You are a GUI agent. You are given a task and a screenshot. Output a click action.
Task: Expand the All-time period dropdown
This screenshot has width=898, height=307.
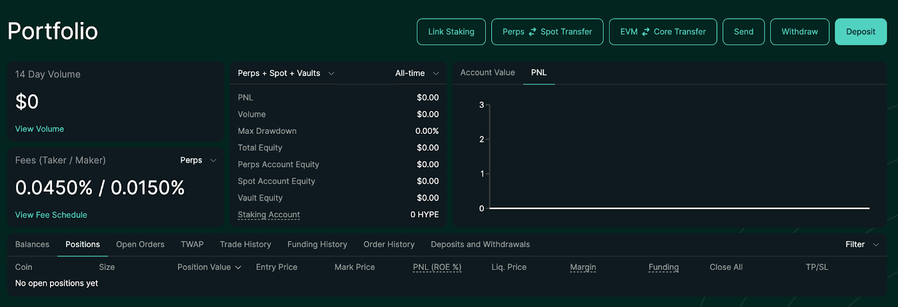click(416, 73)
